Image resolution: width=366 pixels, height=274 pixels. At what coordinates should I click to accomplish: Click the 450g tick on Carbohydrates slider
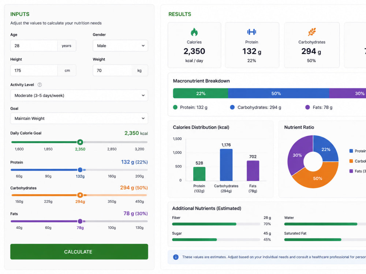point(139,202)
